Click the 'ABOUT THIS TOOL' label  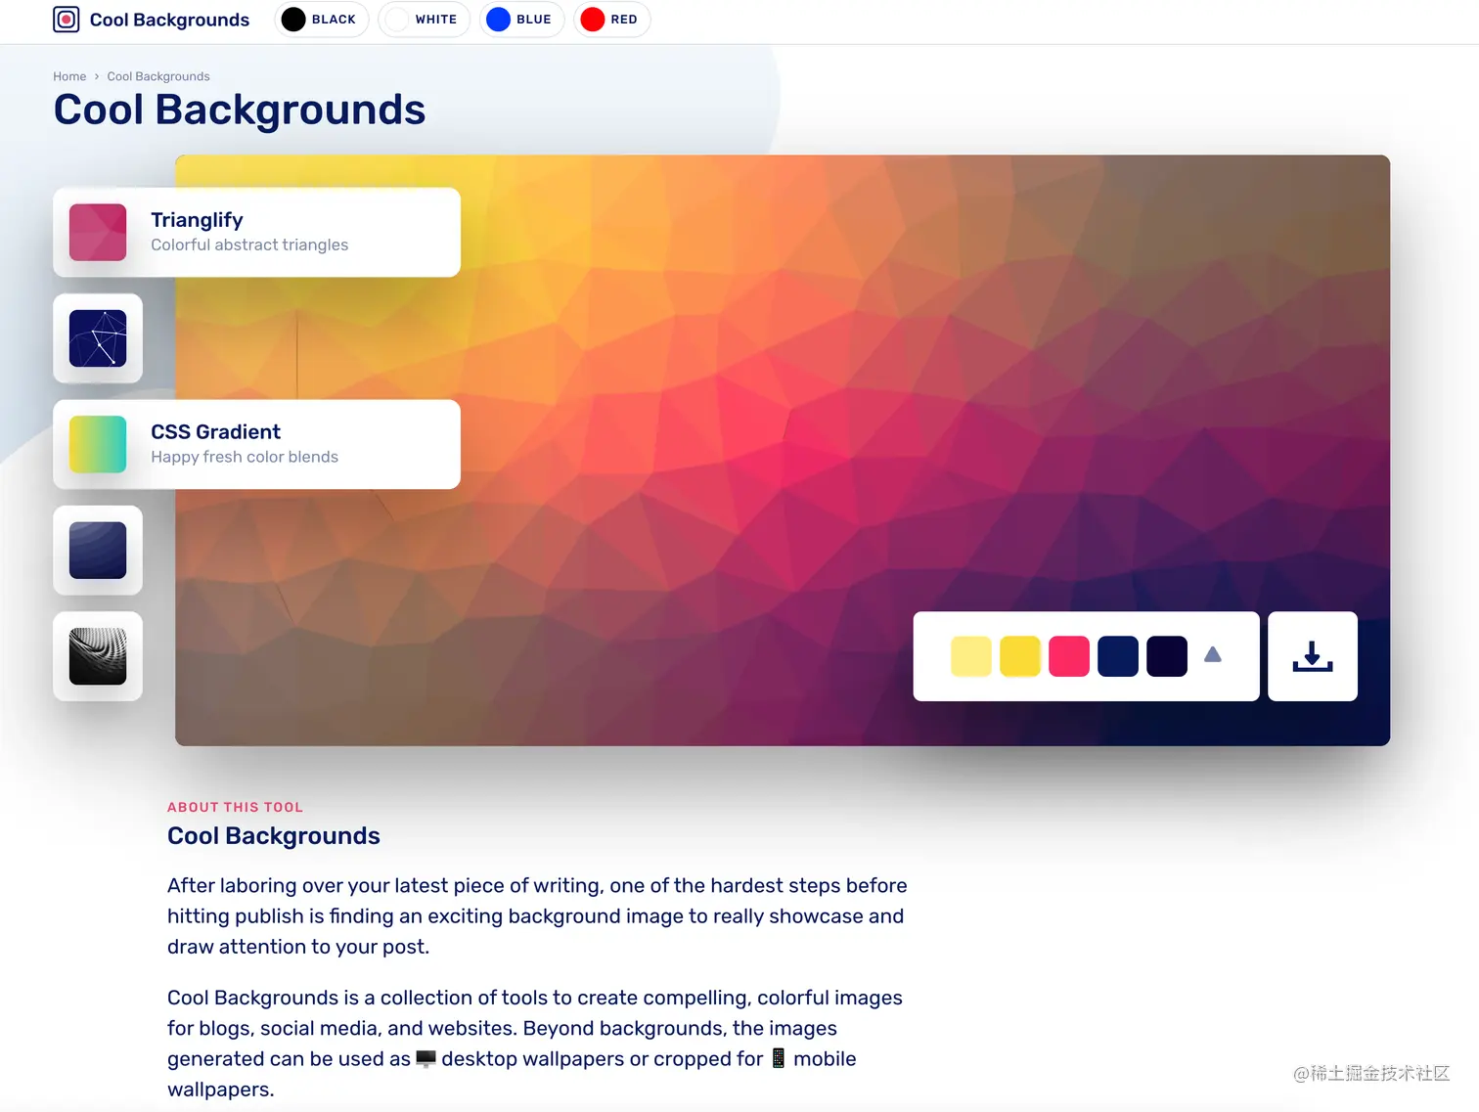click(236, 807)
